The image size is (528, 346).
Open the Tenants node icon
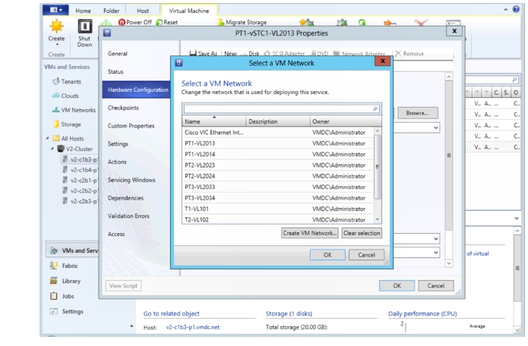tap(56, 81)
